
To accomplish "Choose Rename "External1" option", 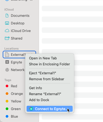I will pyautogui.click(x=45, y=94).
